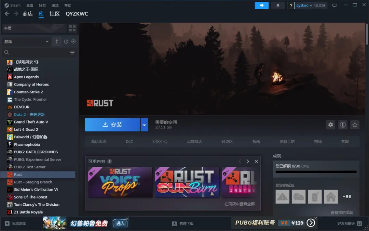
Task: Open Rust Sunburn DLC thumbnail
Action: 187,182
